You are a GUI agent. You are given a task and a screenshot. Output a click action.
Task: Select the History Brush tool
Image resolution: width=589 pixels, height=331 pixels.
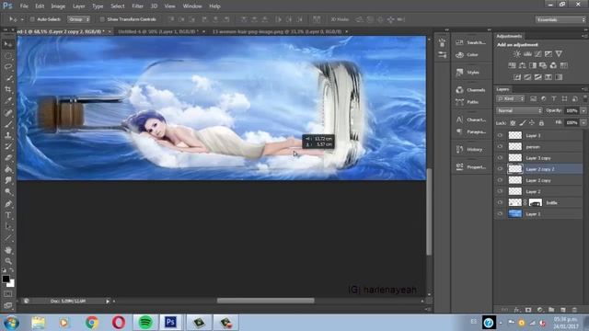click(8, 146)
